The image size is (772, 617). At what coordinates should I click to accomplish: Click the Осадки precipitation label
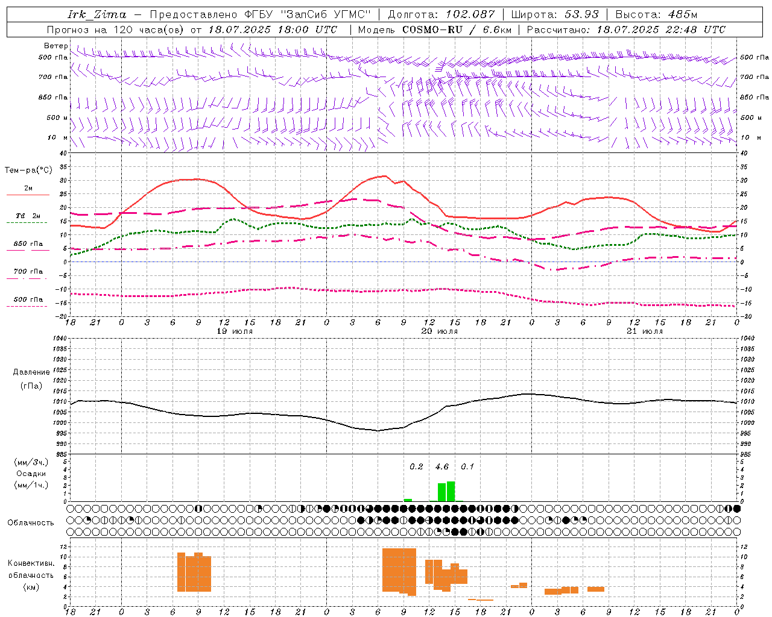coord(31,474)
